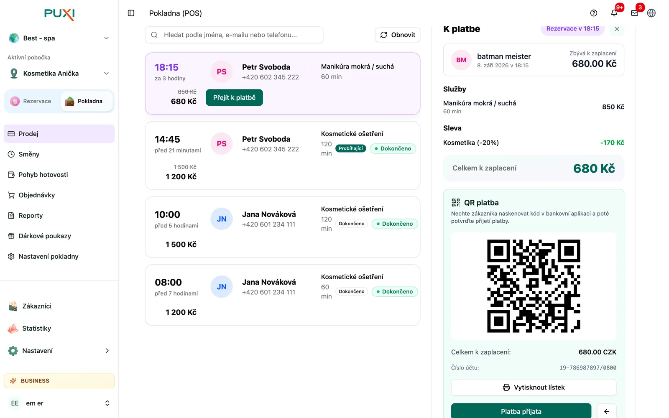669x418 pixels.
Task: Click the Dárkové poukazy gift icon
Action: pyautogui.click(x=11, y=236)
